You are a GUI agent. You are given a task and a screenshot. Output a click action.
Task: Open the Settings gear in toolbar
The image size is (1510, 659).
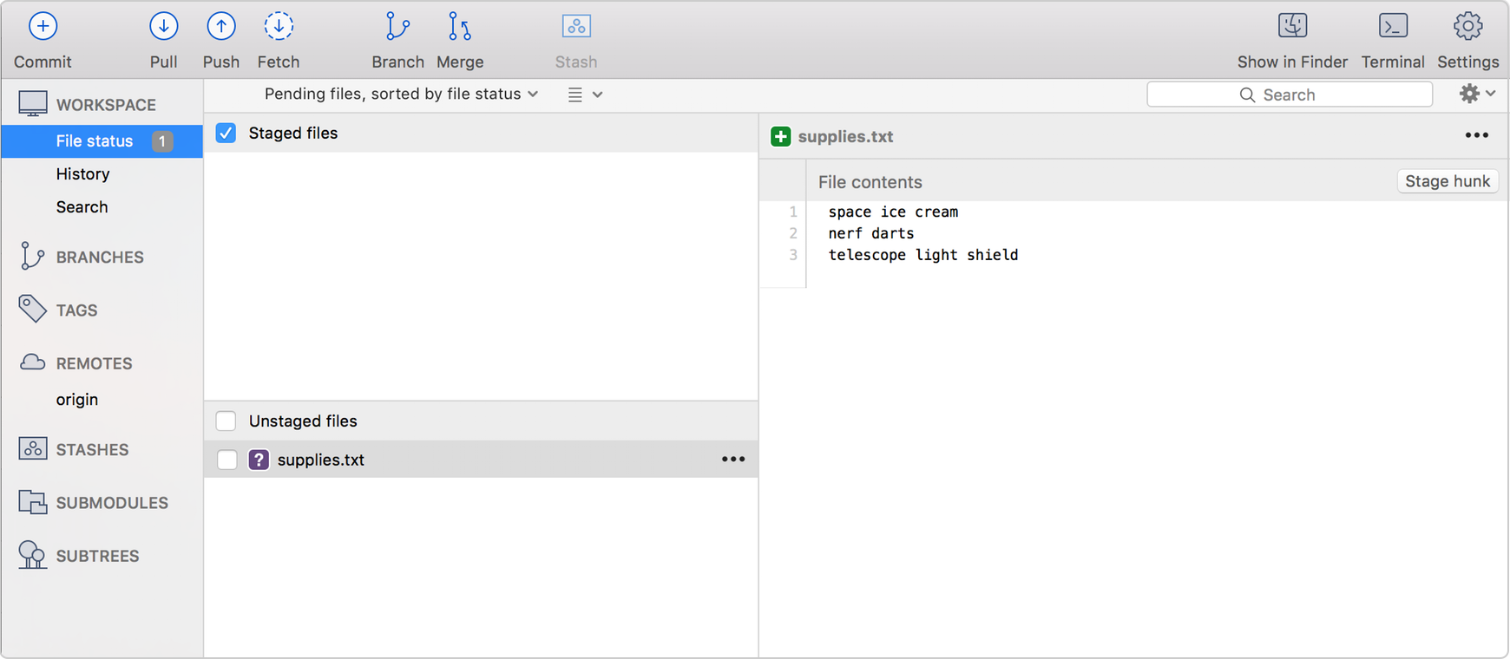point(1467,27)
